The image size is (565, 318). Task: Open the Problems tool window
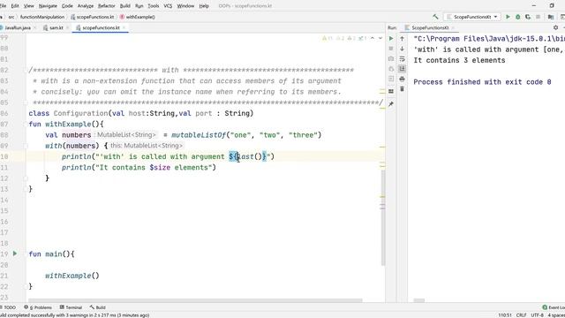point(38,307)
